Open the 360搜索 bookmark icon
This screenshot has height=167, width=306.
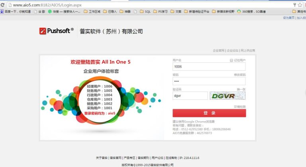[239, 12]
